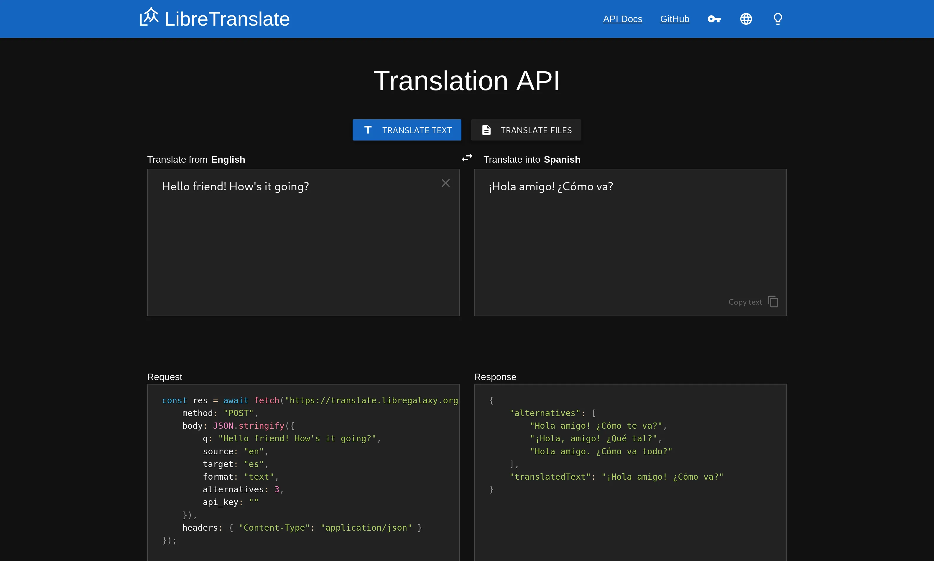
Task: Click the "alternatives": [ response line
Action: coord(553,413)
